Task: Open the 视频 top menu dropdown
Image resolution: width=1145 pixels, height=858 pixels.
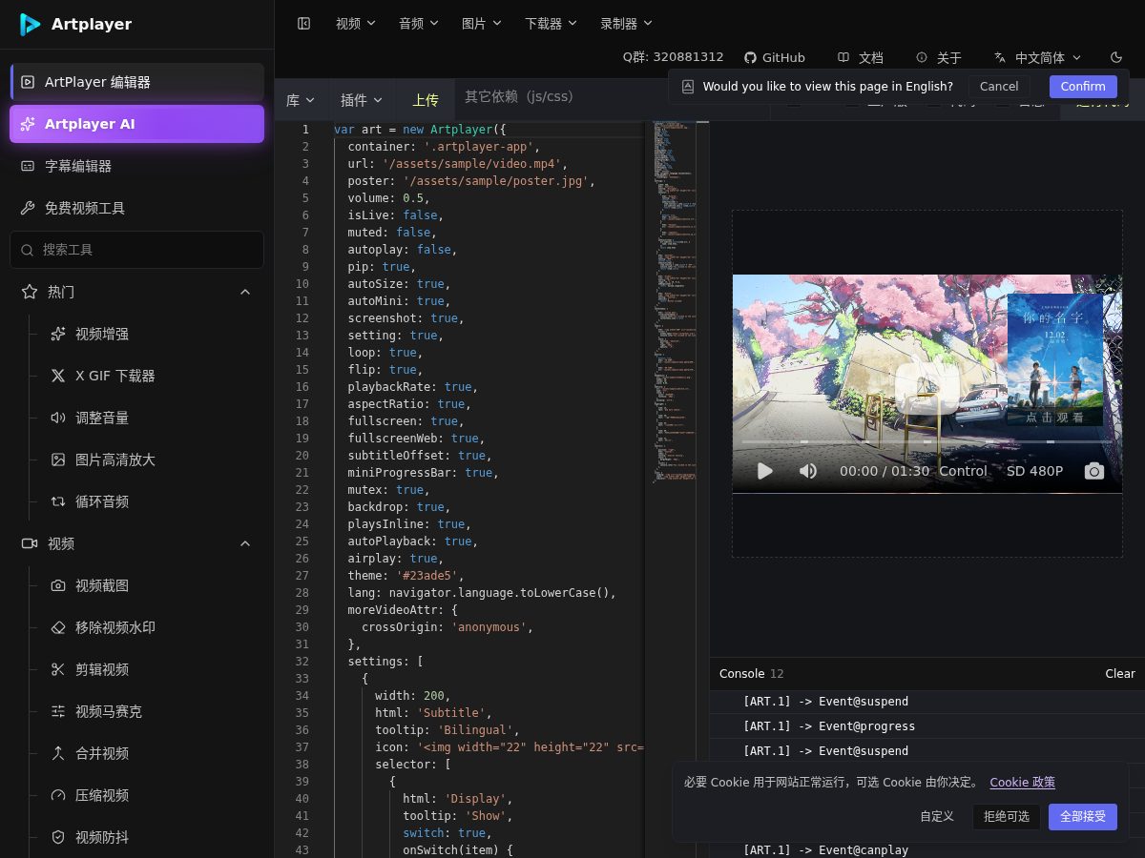Action: point(355,23)
